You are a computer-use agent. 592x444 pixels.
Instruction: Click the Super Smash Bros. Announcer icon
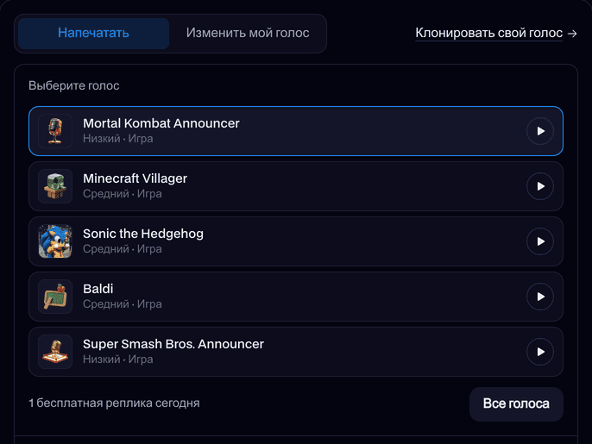[x=55, y=352]
